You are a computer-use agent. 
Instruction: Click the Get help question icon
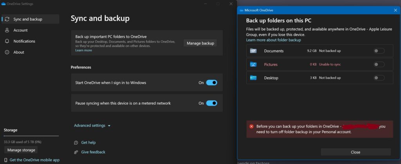tap(76, 142)
